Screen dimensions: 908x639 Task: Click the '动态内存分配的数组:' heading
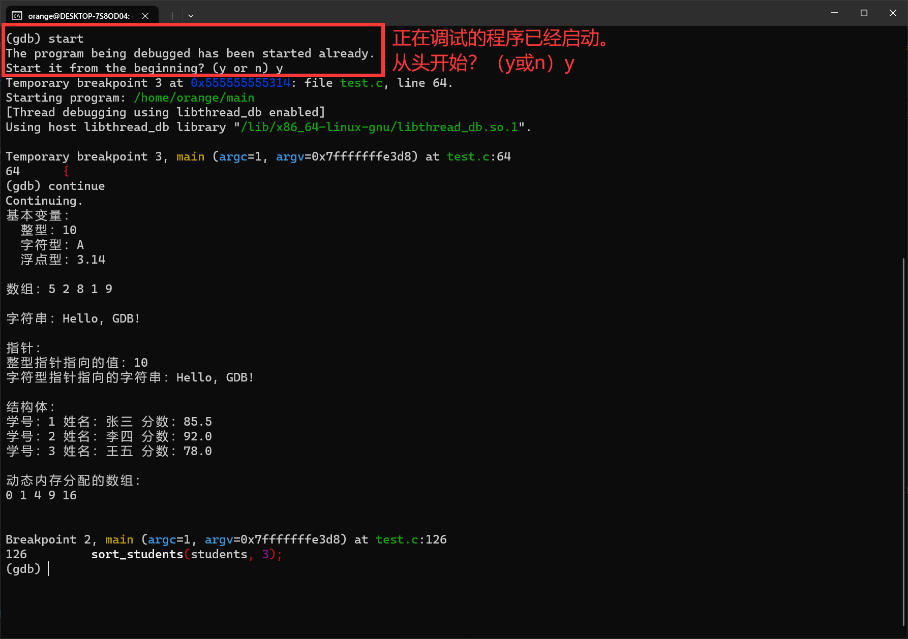point(73,481)
